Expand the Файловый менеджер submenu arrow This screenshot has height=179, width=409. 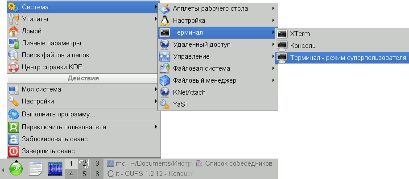coord(273,80)
